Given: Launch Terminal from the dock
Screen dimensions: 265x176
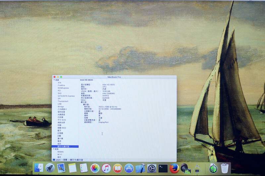Looking at the screenshot, I should click(x=163, y=168).
